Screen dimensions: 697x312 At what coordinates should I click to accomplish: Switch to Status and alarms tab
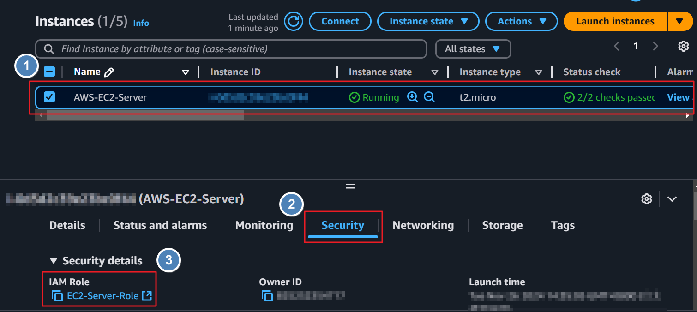(160, 225)
